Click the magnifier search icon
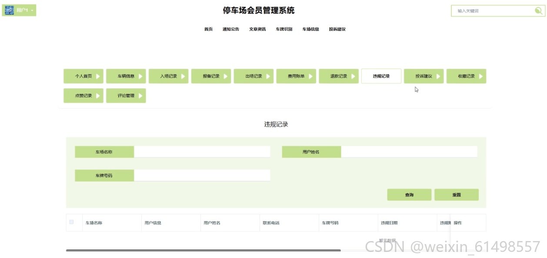 538,11
